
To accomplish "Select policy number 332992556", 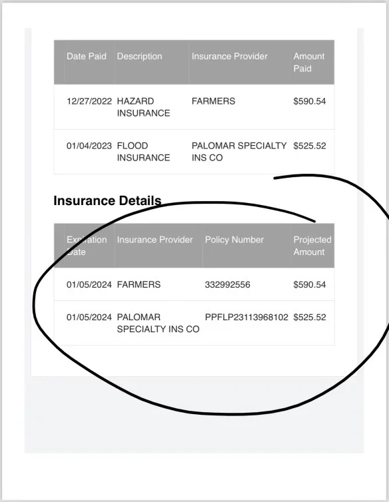I will [228, 284].
